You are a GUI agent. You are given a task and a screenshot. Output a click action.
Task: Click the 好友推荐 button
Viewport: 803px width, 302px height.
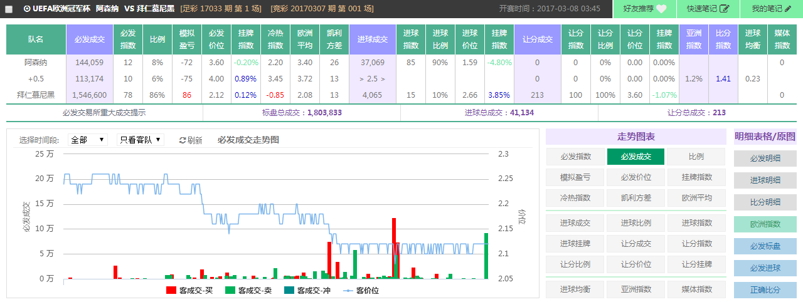645,9
